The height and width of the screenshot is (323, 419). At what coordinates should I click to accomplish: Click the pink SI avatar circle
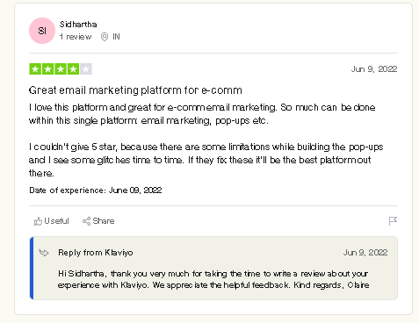(x=42, y=31)
